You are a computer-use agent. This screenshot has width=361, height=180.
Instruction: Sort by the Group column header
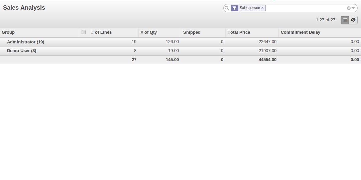click(x=8, y=32)
